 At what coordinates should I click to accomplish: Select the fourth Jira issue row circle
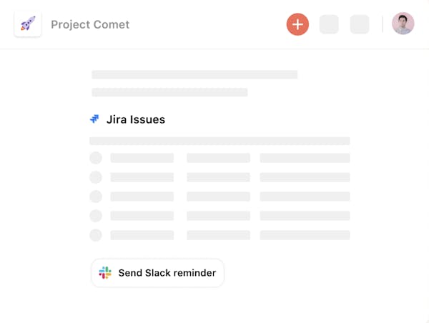[x=96, y=216]
